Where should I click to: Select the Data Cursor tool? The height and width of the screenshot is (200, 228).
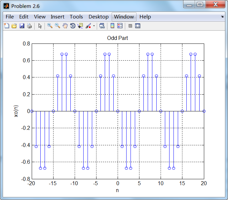80,26
